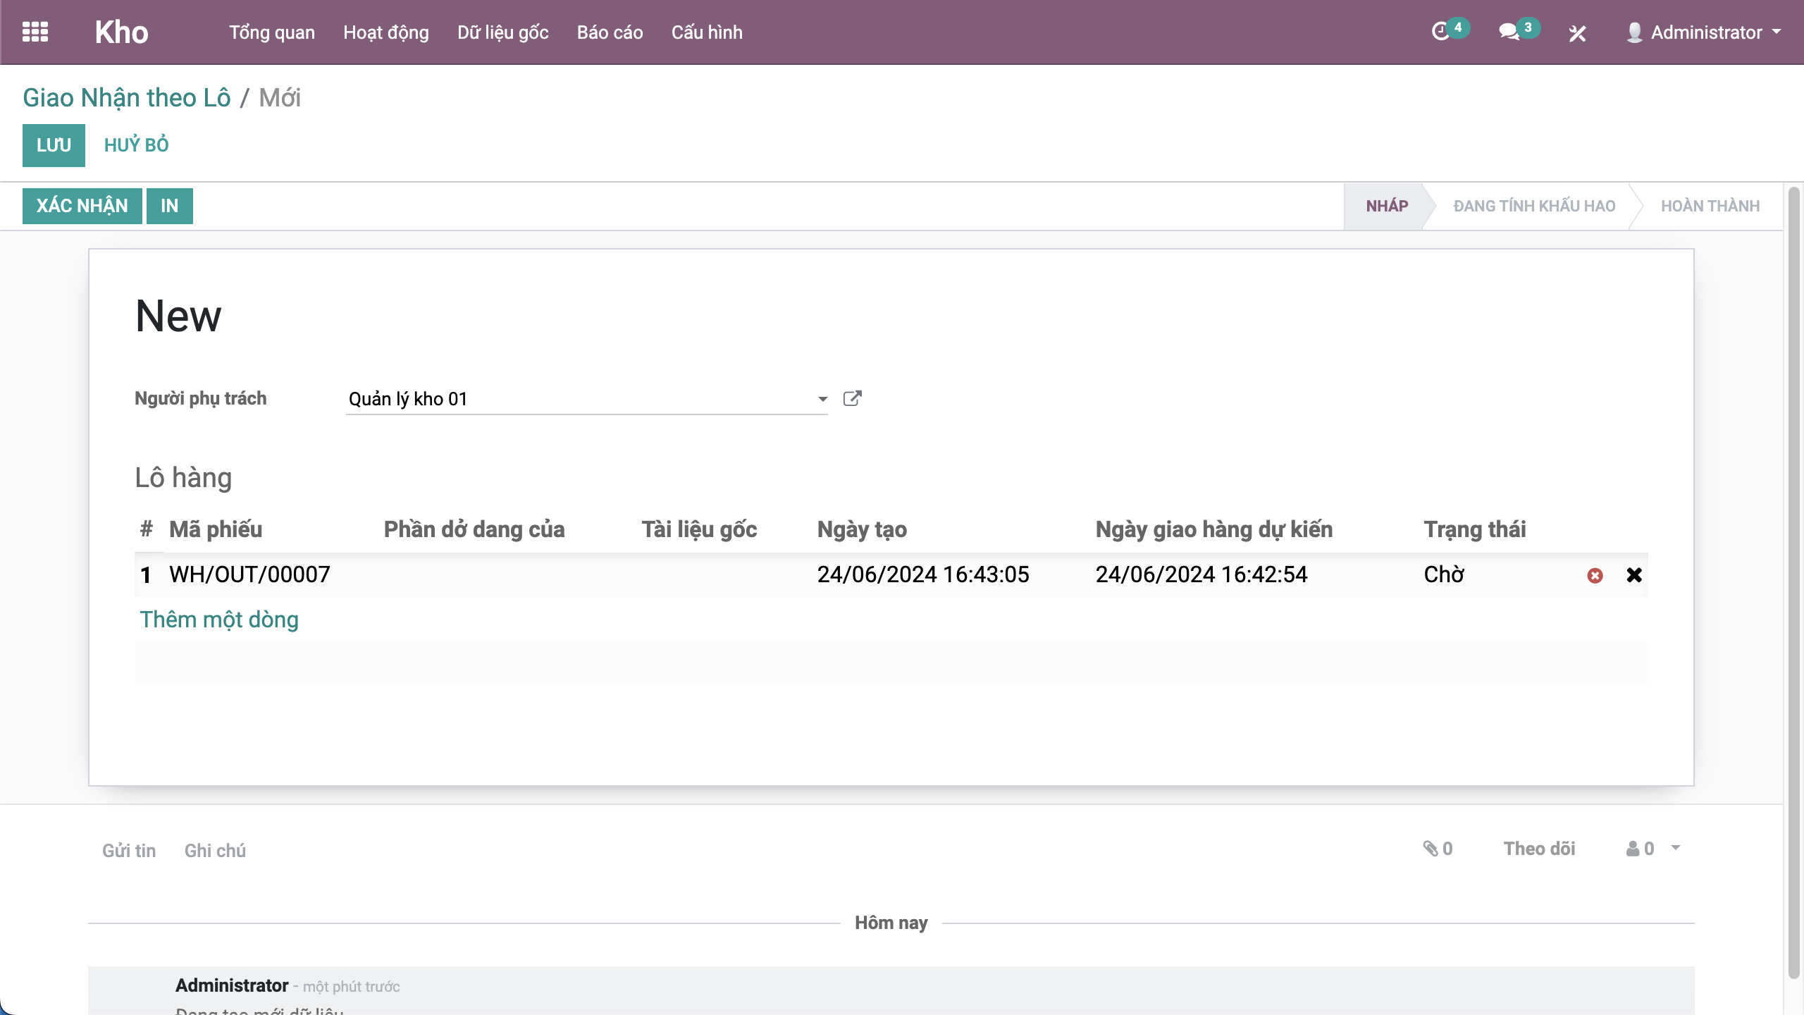The width and height of the screenshot is (1804, 1015).
Task: Open the Hoạt động menu
Action: pyautogui.click(x=385, y=32)
